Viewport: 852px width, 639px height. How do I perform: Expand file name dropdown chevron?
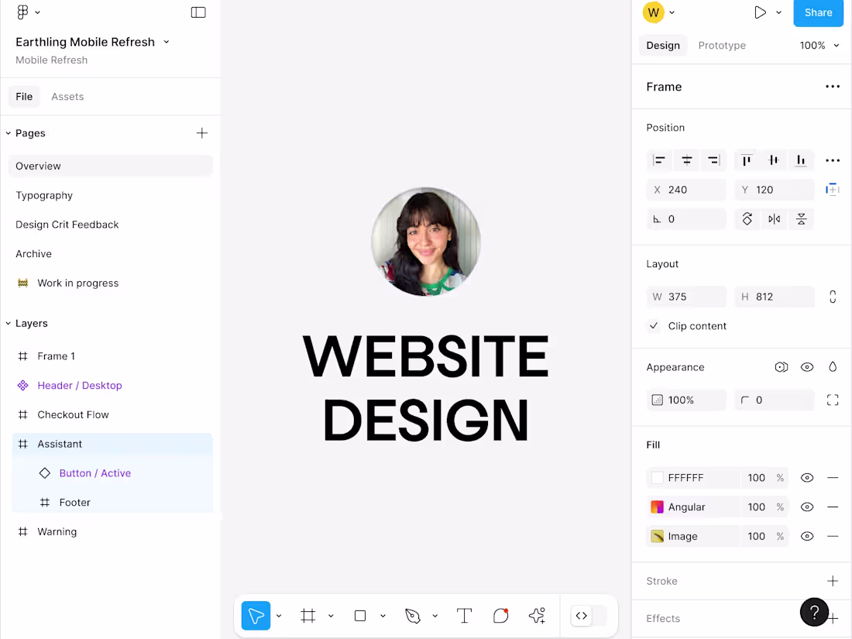(x=167, y=42)
